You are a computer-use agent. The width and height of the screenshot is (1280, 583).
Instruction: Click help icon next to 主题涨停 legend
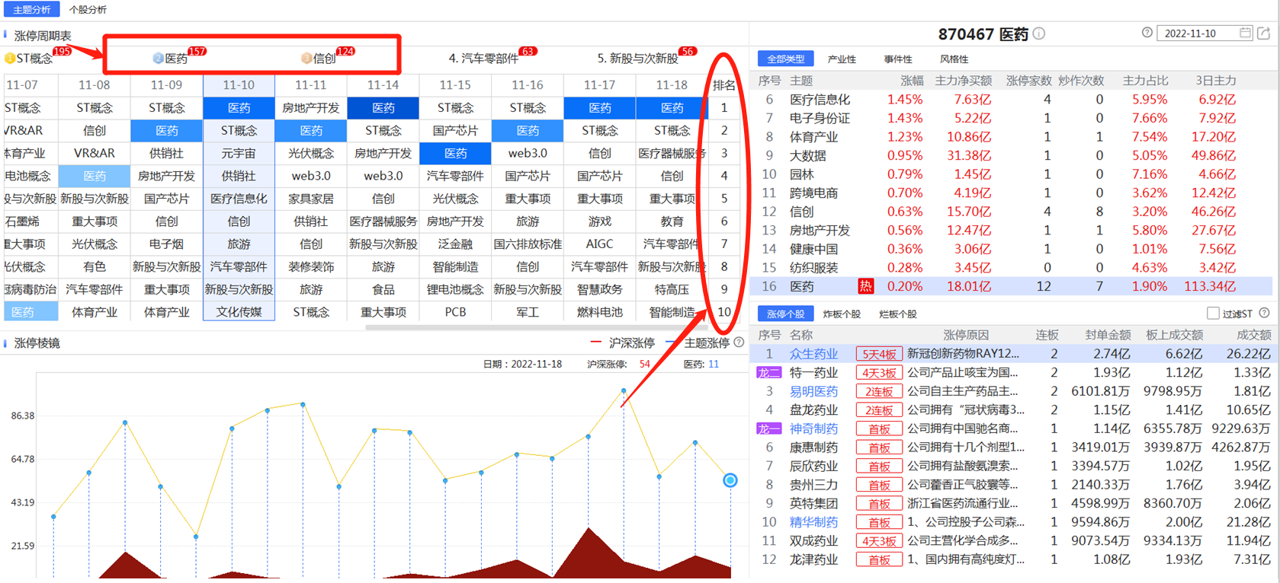(x=739, y=342)
